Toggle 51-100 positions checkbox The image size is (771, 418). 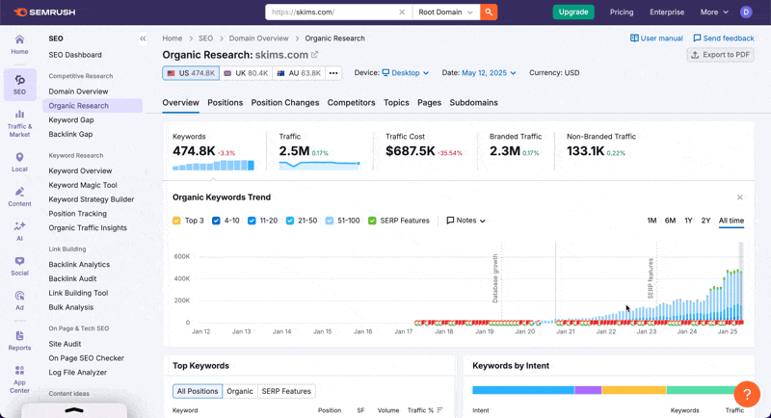(330, 221)
